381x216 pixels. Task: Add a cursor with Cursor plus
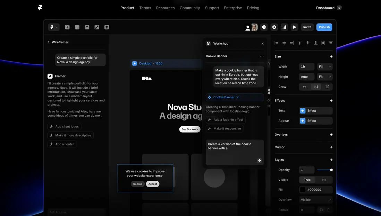click(331, 147)
